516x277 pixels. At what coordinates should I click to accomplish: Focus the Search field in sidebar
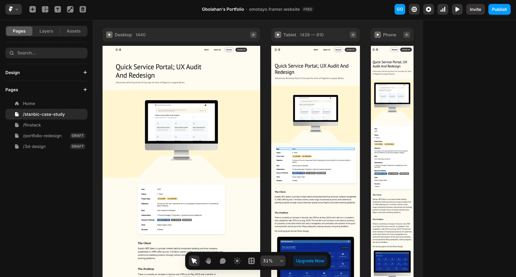pos(46,53)
